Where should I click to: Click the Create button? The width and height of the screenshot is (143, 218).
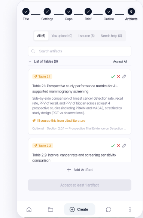(80, 209)
